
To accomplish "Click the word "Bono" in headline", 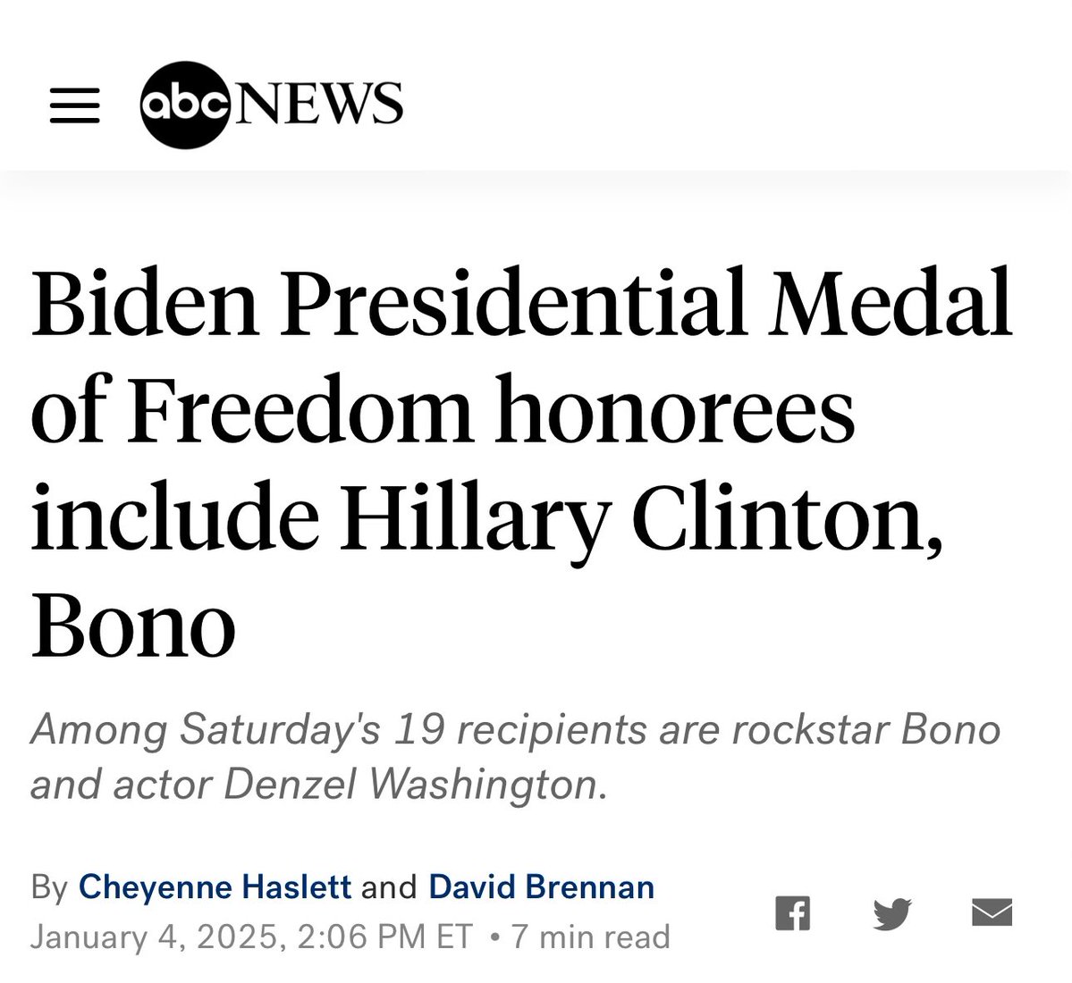I will click(134, 626).
